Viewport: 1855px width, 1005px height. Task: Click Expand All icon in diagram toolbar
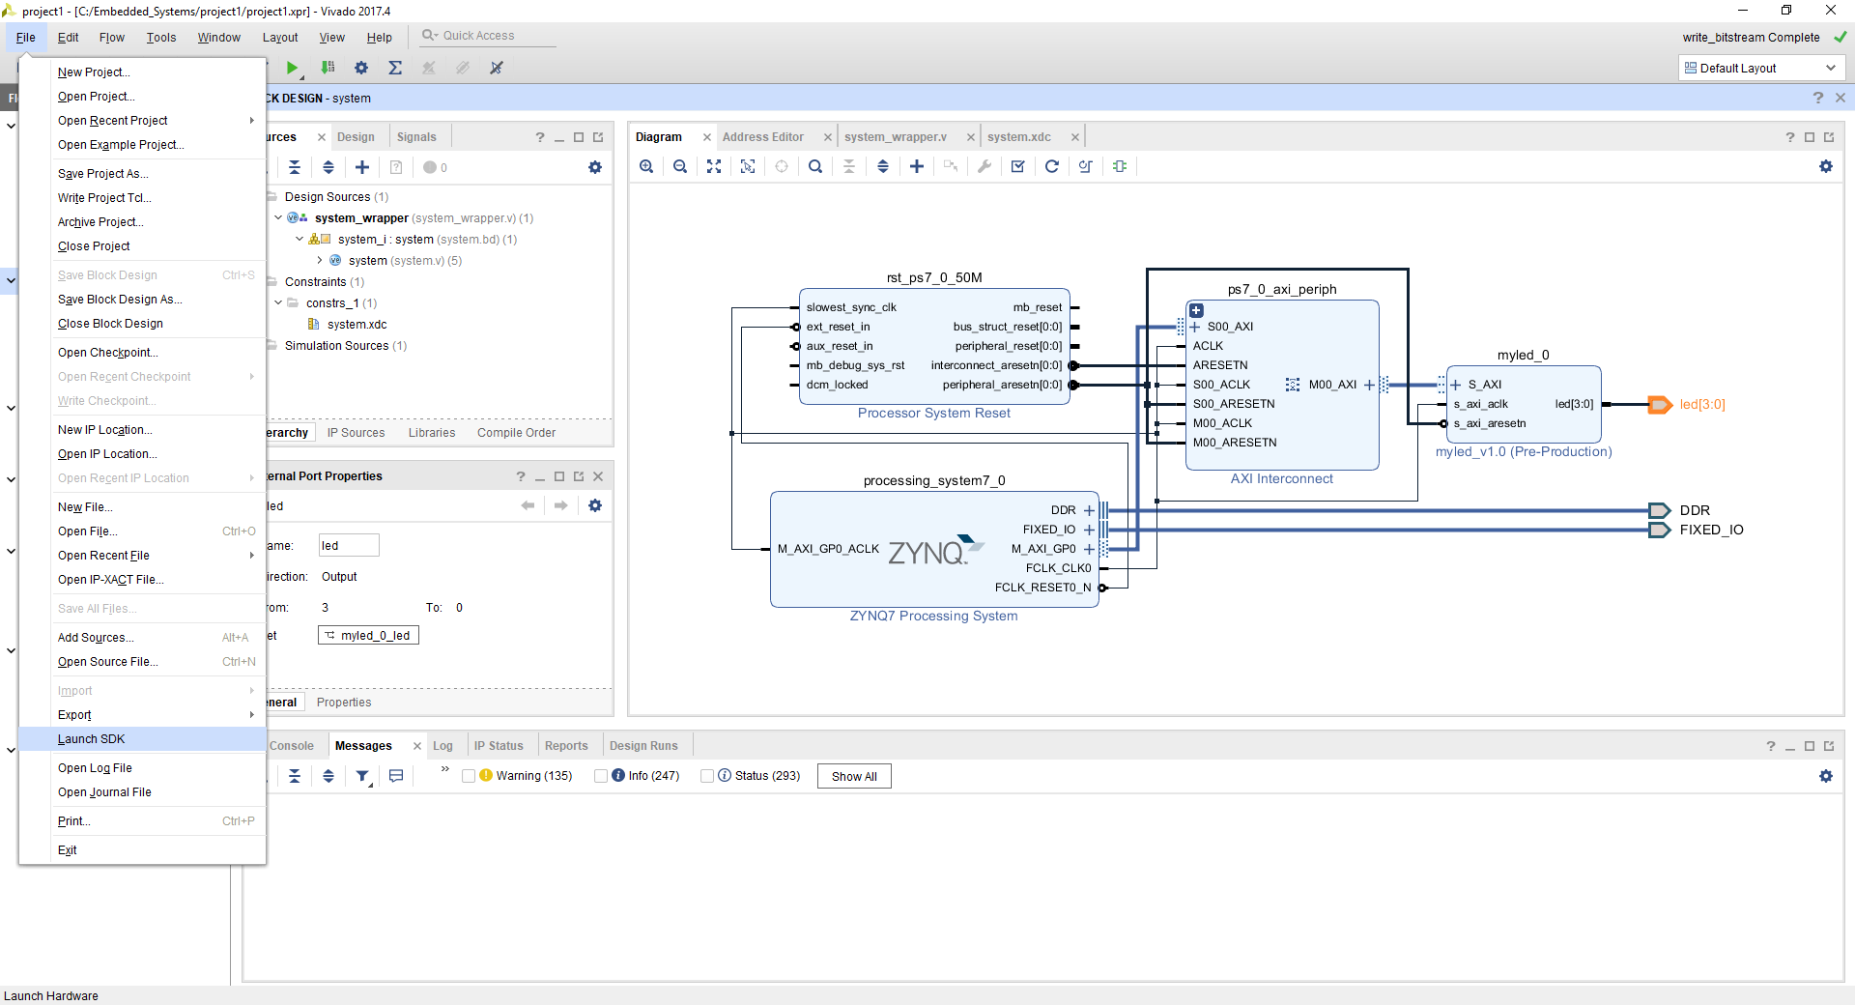pyautogui.click(x=883, y=166)
